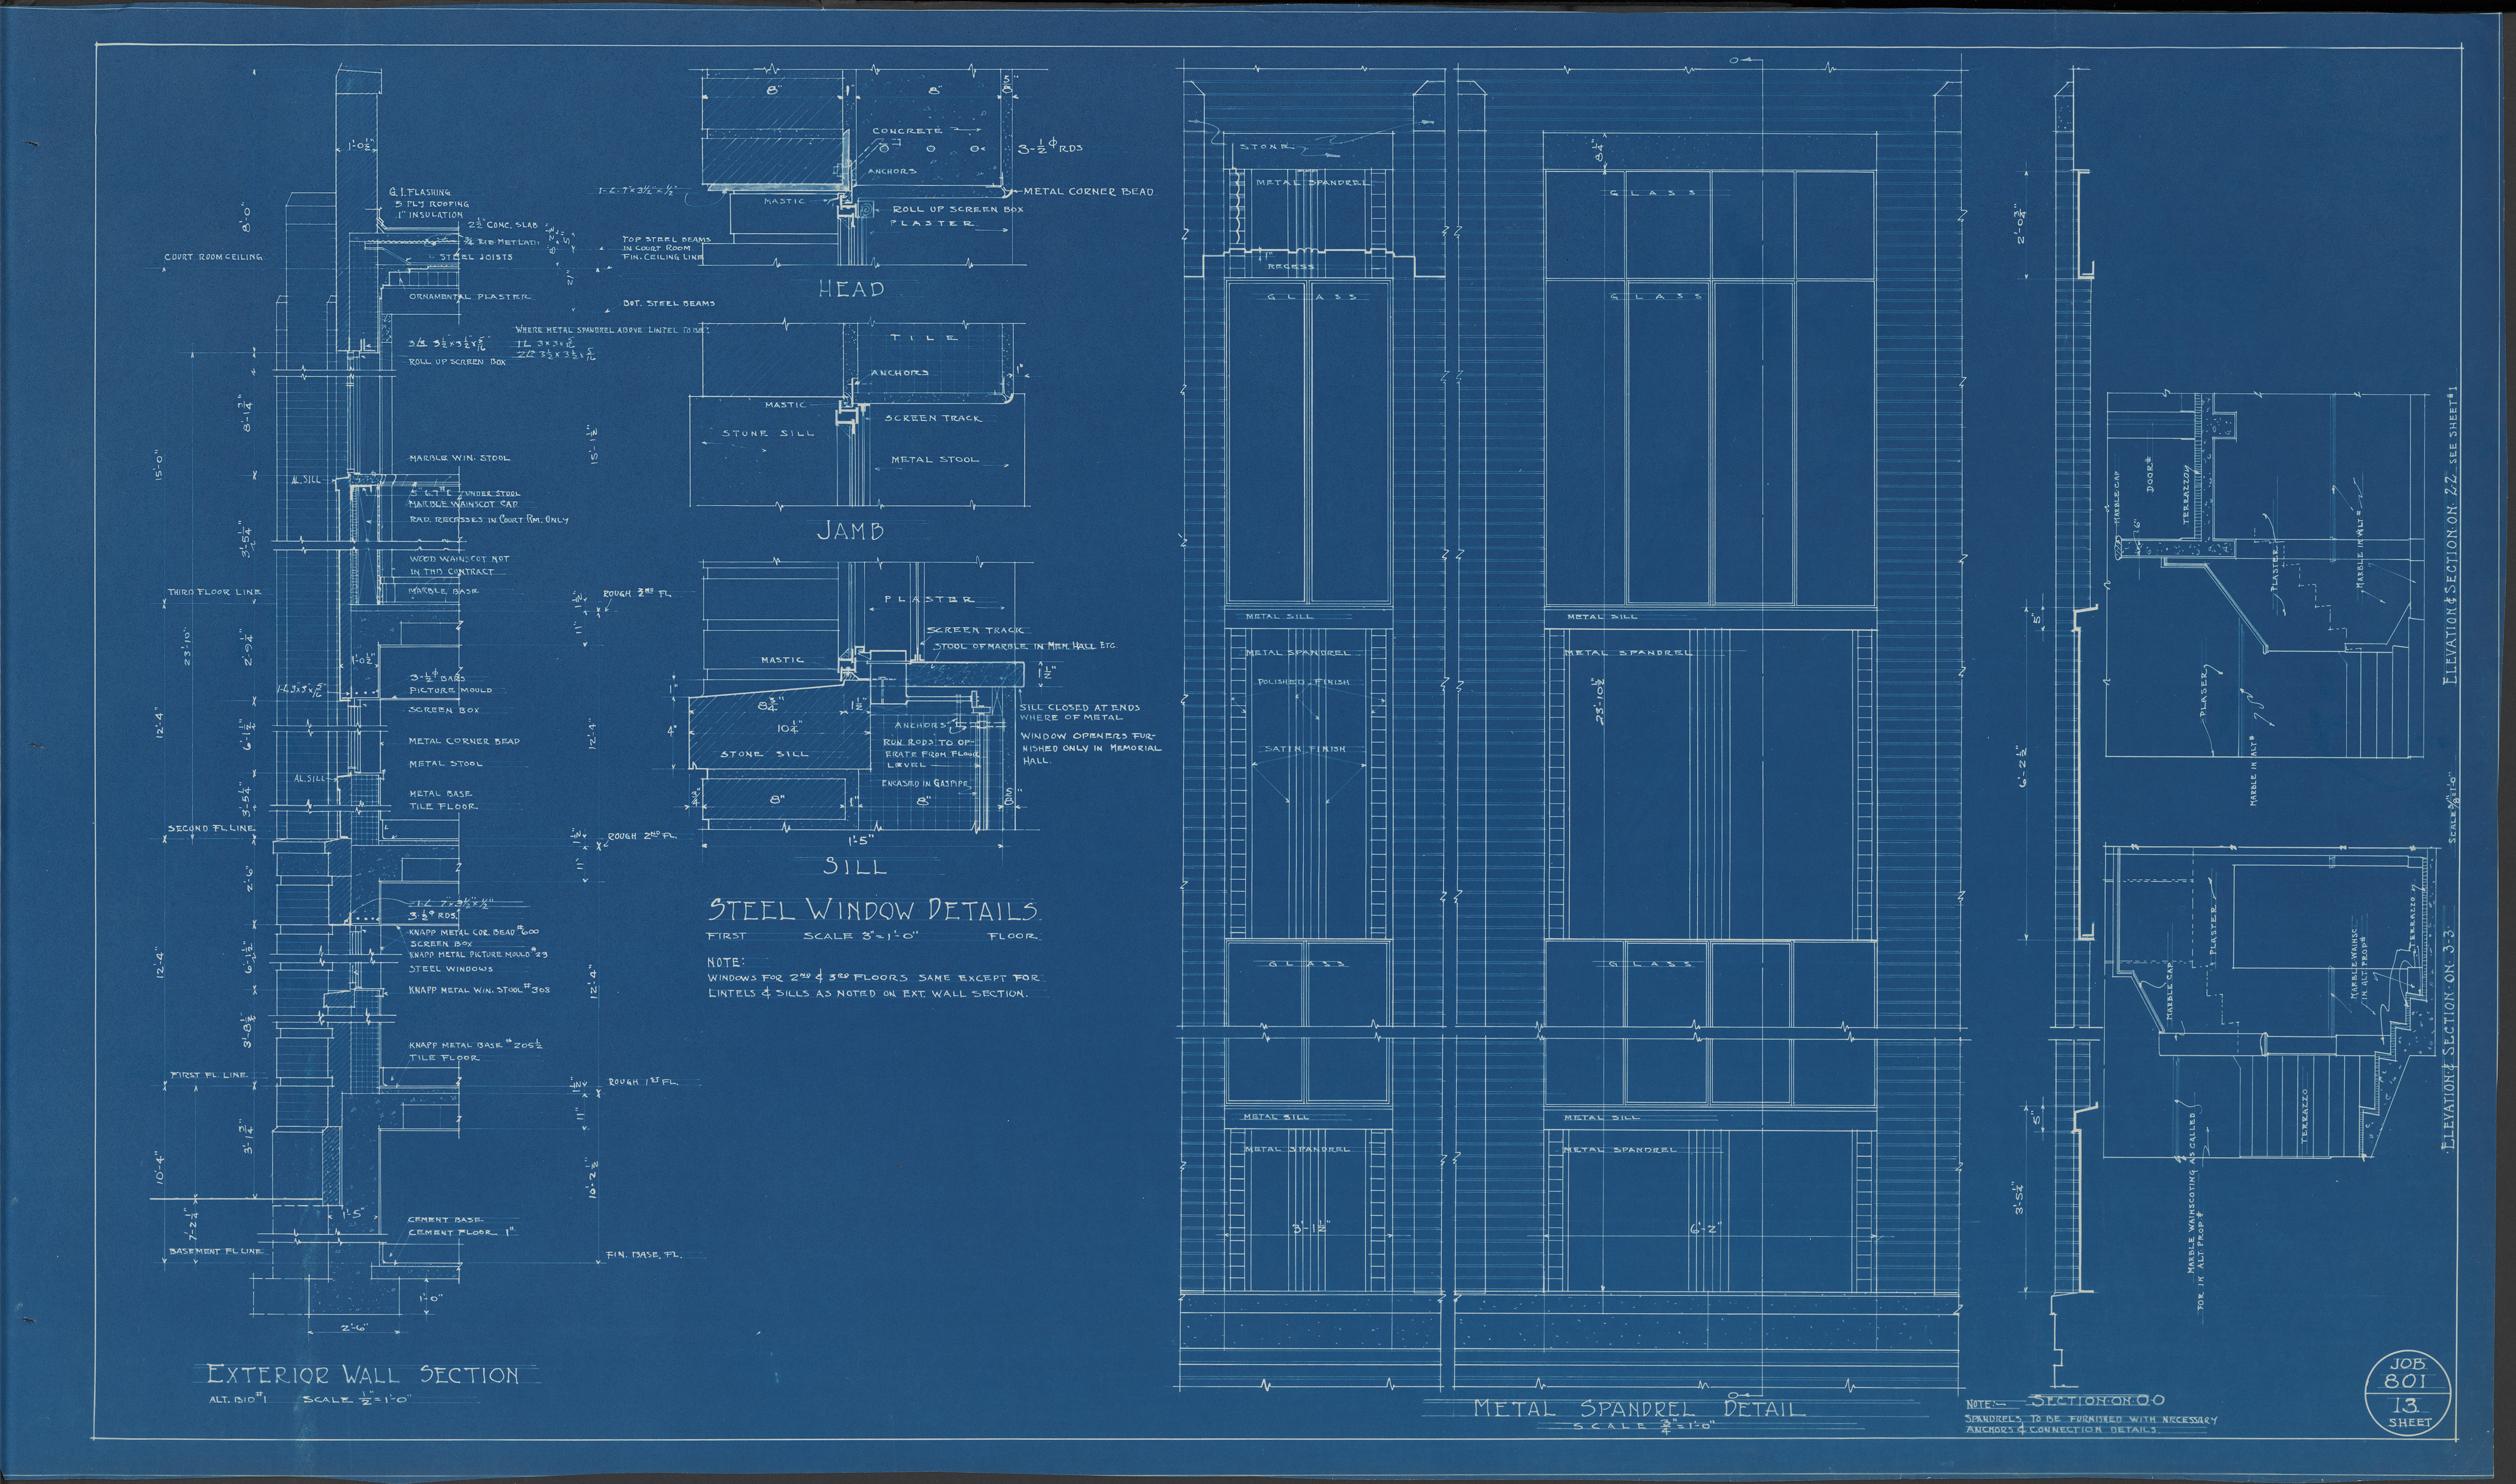The width and height of the screenshot is (2516, 1484).
Task: Click the "STEEL JOISTS" callout
Action: [x=476, y=257]
